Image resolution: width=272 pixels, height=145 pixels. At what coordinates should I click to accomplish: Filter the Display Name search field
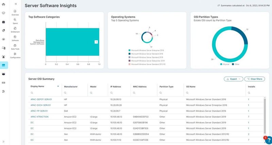click(45, 93)
